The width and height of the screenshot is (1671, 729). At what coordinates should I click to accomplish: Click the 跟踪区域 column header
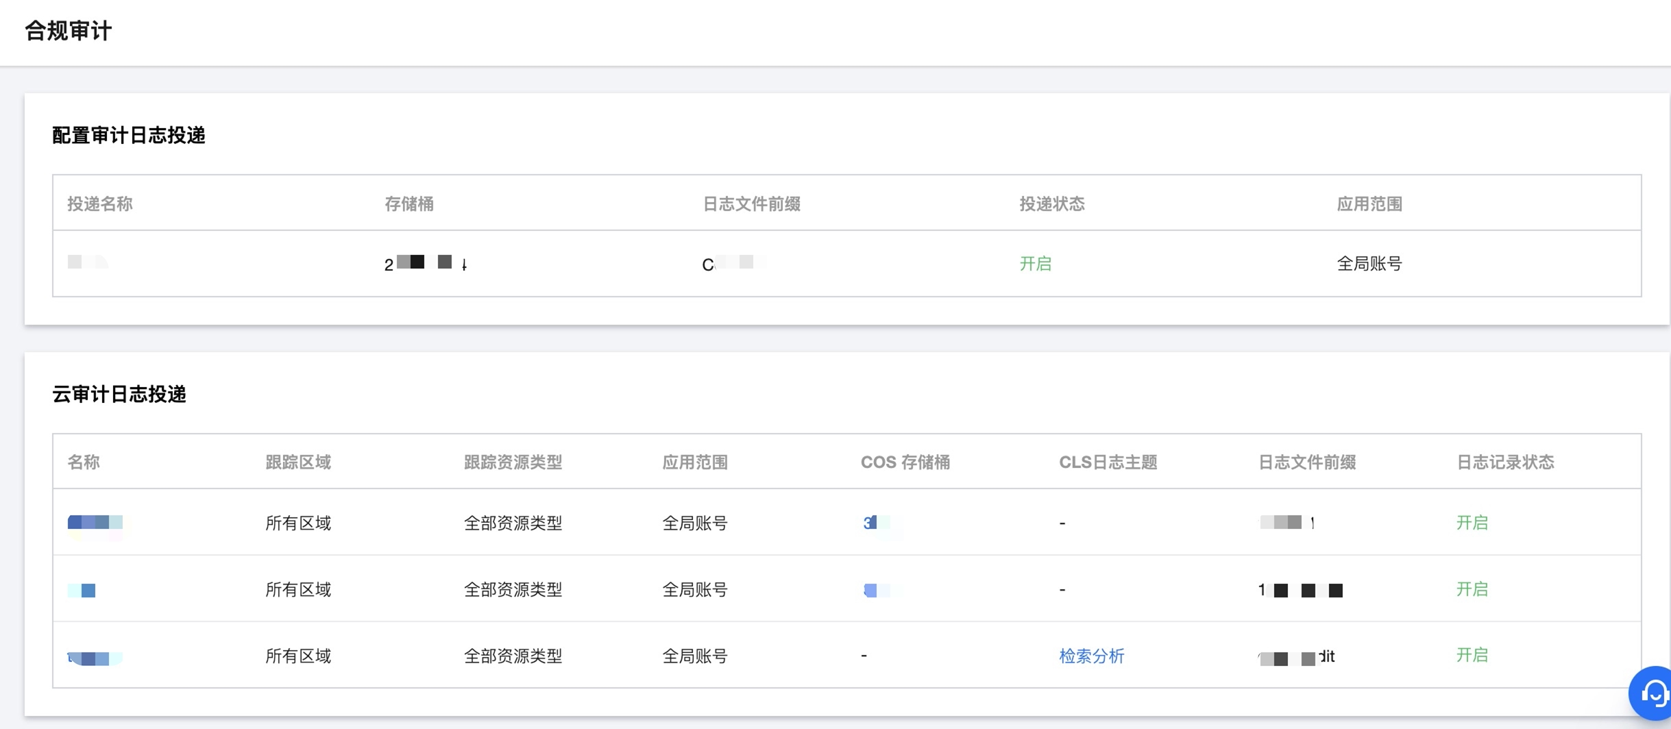pos(298,462)
